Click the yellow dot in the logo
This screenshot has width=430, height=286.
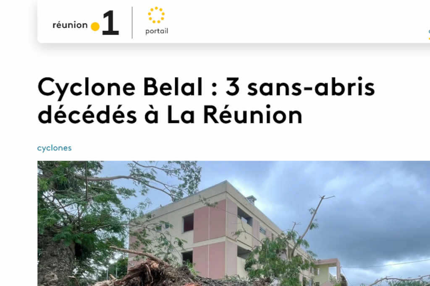pos(95,27)
